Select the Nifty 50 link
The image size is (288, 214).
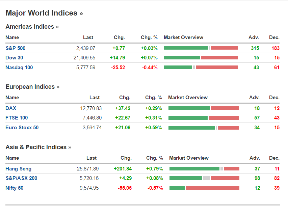[15, 188]
